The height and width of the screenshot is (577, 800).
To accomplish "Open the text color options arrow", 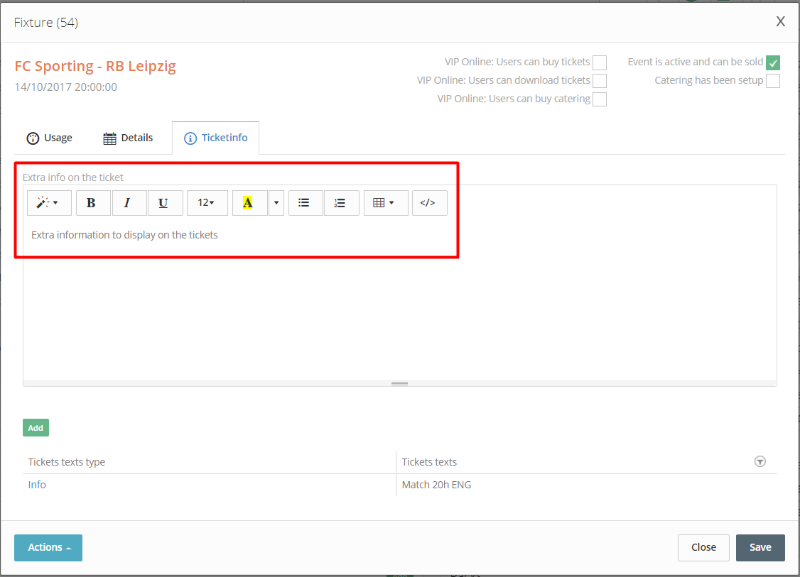I will tap(276, 203).
